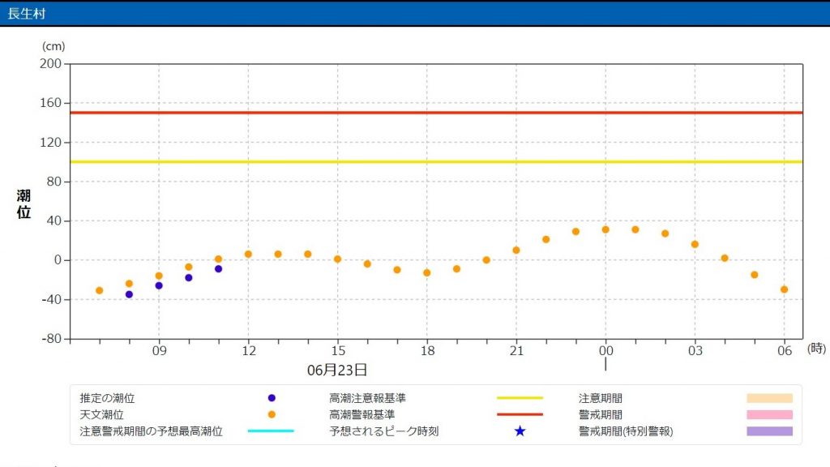
Task: Click the 高潮注意報基準 legend label
Action: point(367,398)
